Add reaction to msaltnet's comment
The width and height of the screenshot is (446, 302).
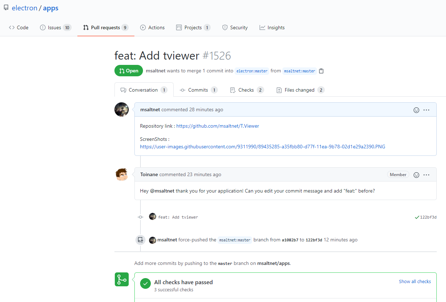(x=416, y=110)
